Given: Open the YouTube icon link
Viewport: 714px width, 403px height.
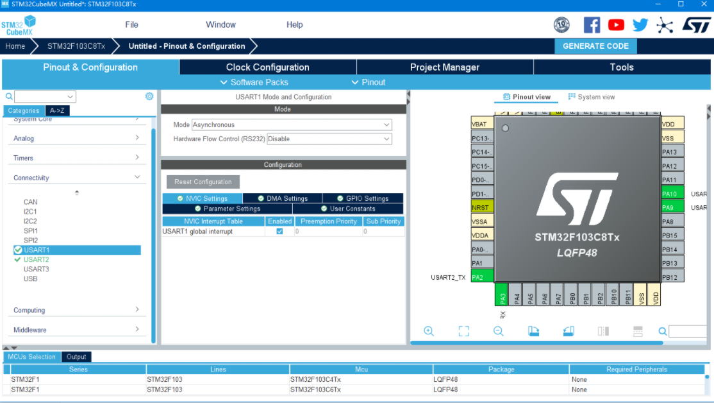Looking at the screenshot, I should 616,25.
